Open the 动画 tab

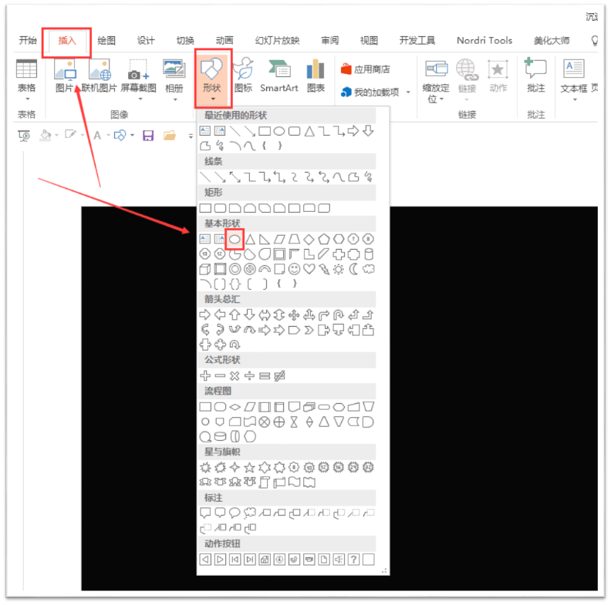point(224,41)
